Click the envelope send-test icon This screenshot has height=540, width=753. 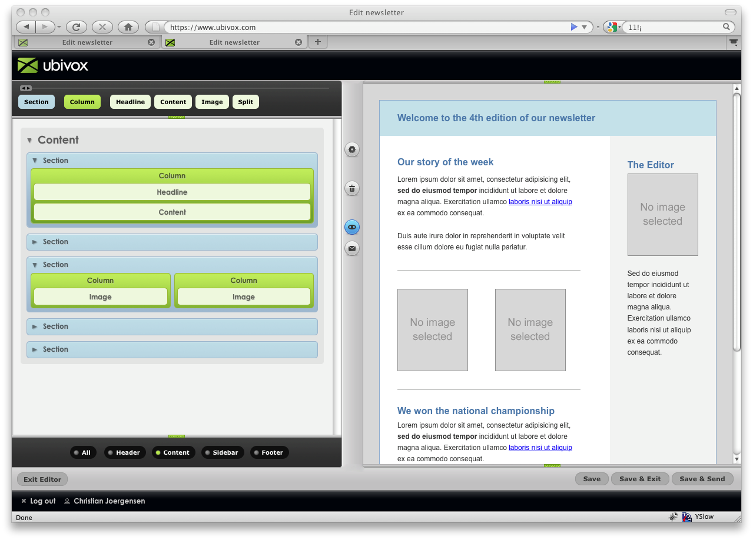click(352, 248)
